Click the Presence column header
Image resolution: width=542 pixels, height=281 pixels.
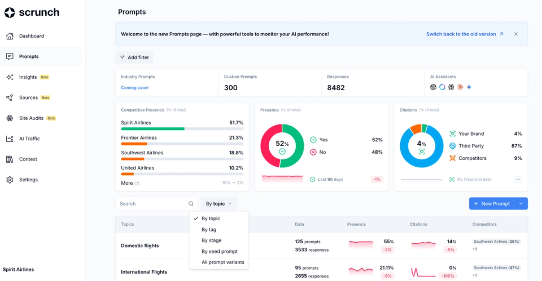coord(356,224)
